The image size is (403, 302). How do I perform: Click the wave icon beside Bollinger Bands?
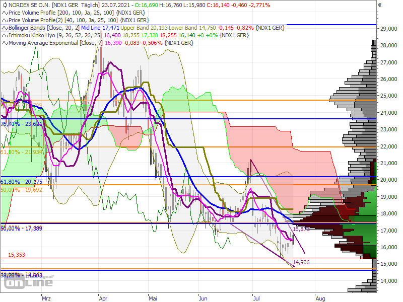point(5,28)
